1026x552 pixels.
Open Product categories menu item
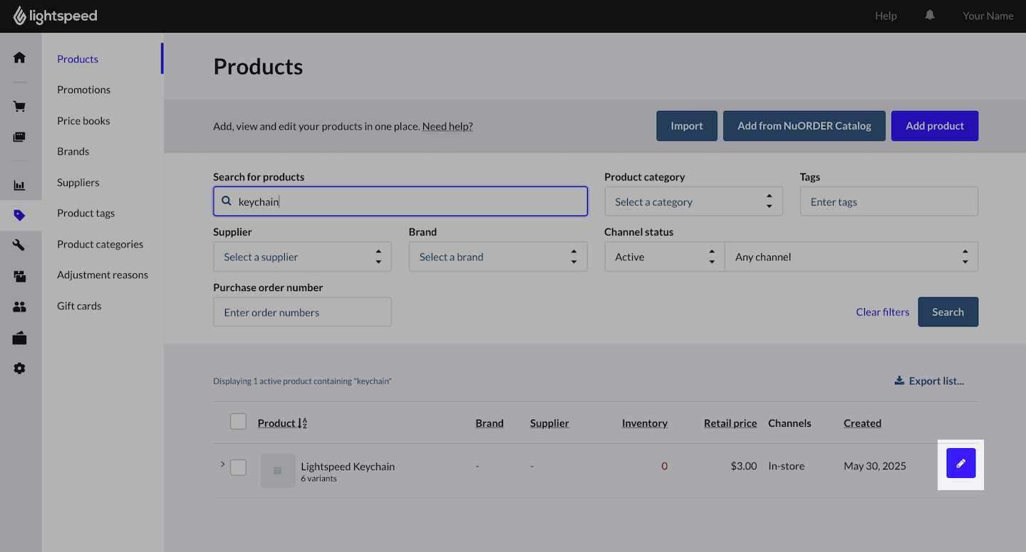(x=100, y=244)
